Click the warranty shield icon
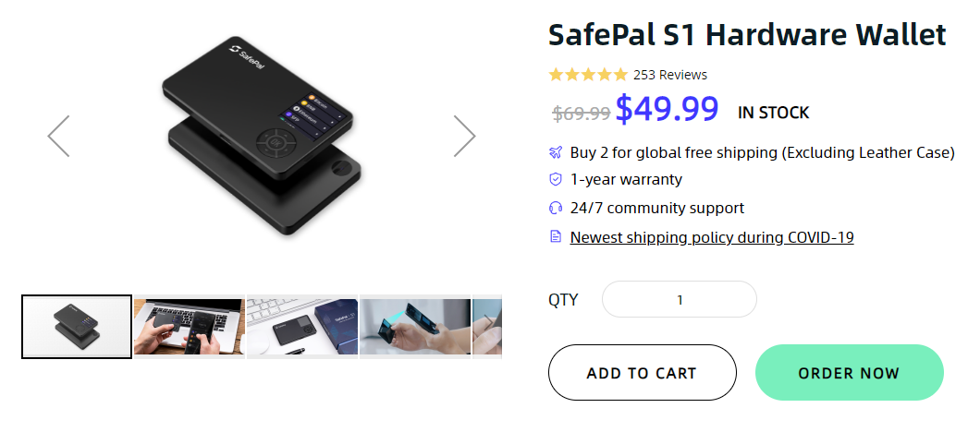Viewport: 968px width, 444px height. pyautogui.click(x=556, y=179)
